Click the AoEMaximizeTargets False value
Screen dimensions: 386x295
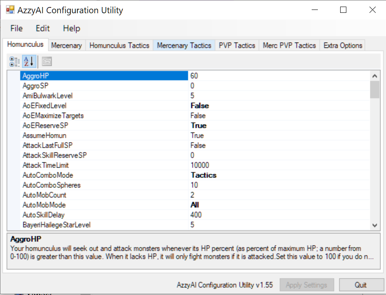(279, 115)
